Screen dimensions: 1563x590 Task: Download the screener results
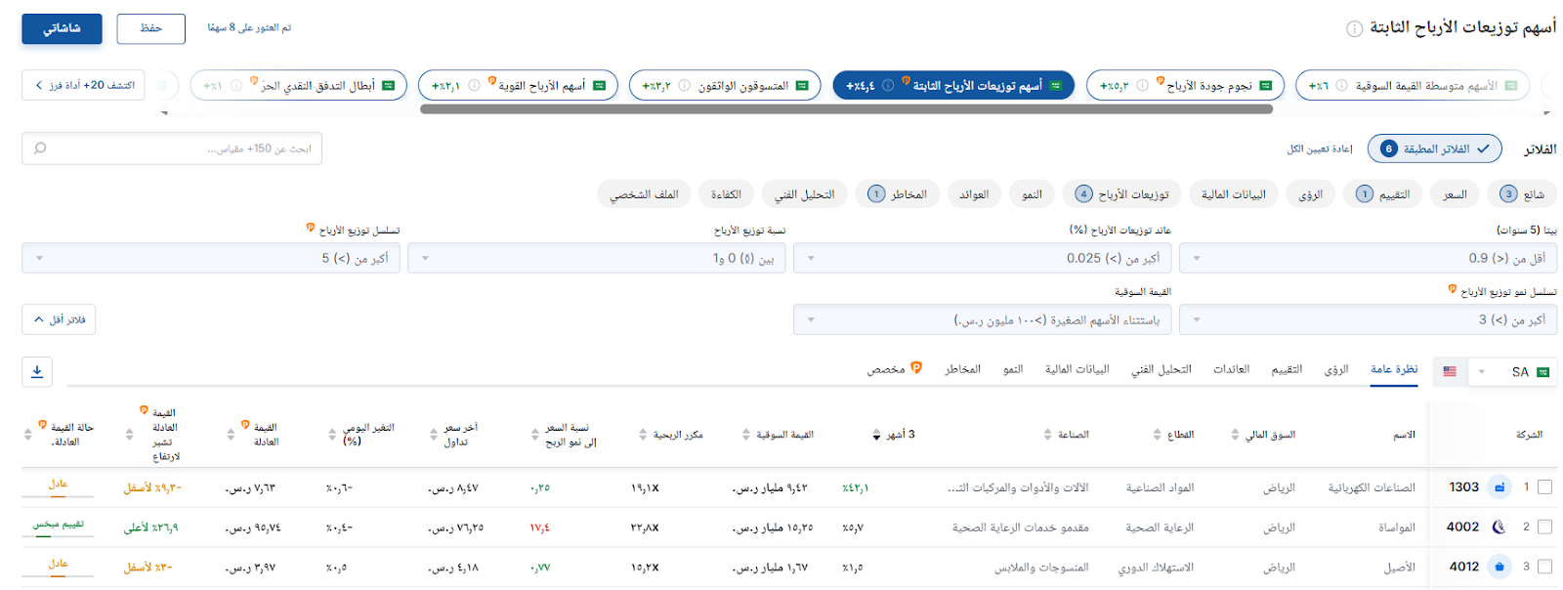coord(37,371)
